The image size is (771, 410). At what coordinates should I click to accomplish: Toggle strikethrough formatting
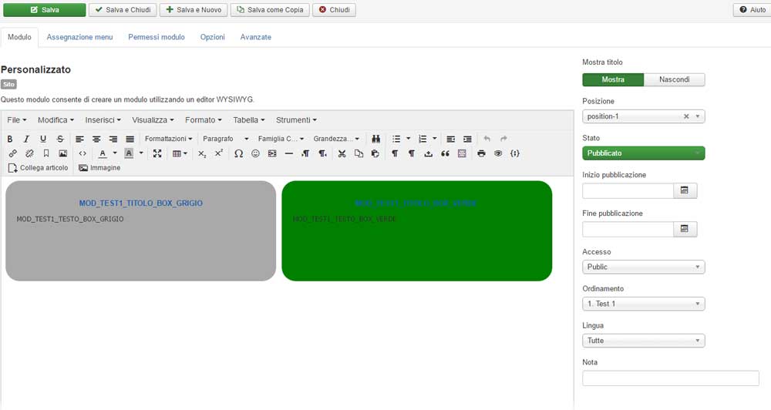click(60, 139)
